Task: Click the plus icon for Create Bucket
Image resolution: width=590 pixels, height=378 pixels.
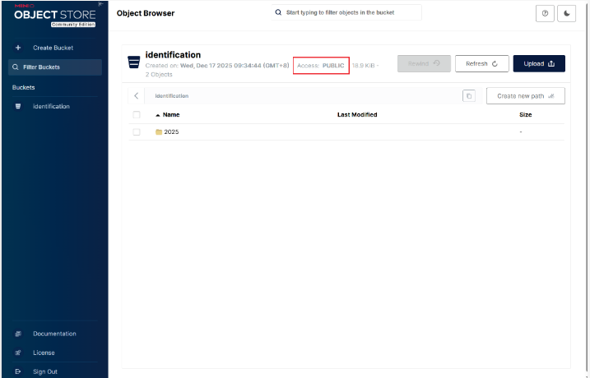Action: point(18,48)
